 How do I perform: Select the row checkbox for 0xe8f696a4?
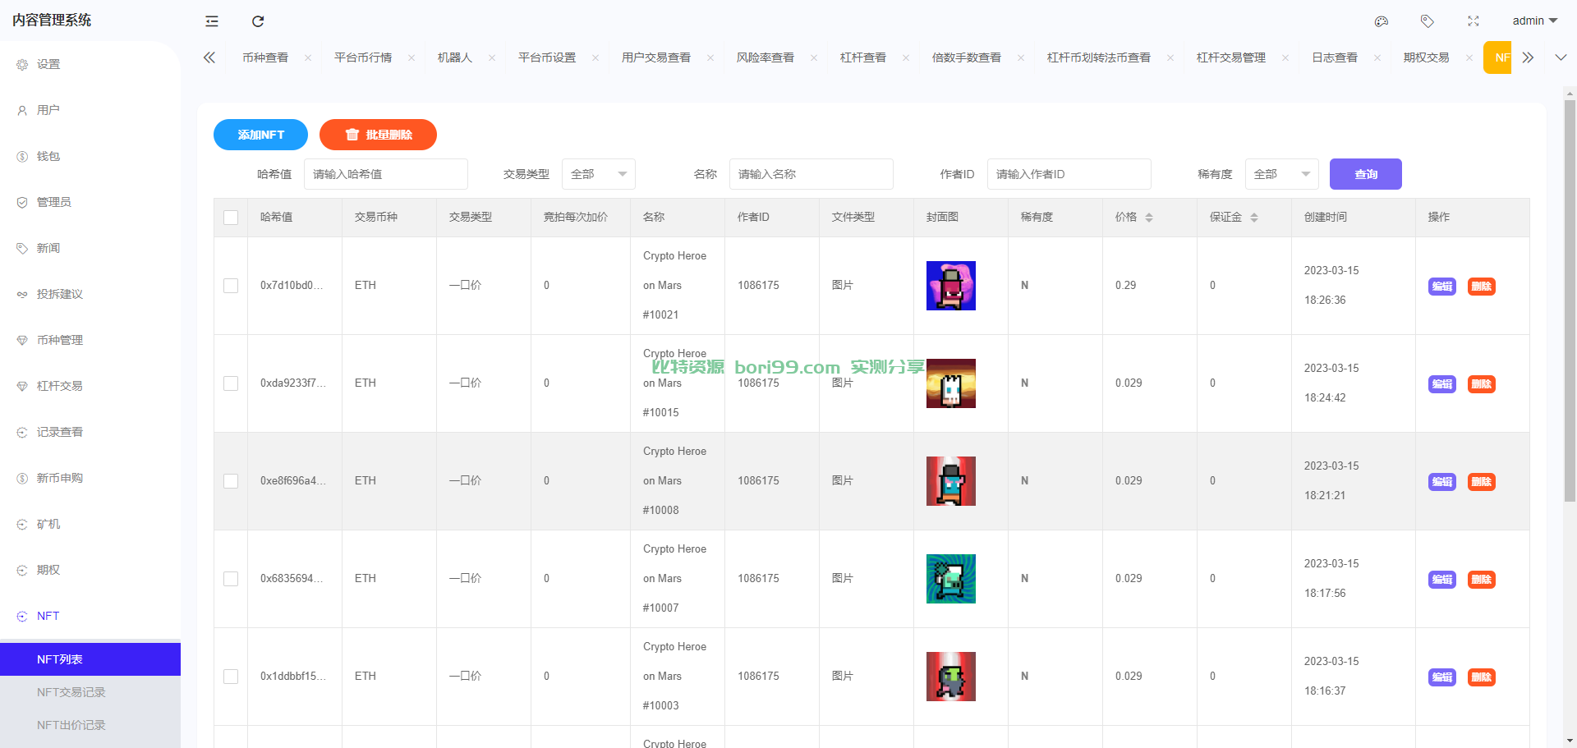pos(231,481)
